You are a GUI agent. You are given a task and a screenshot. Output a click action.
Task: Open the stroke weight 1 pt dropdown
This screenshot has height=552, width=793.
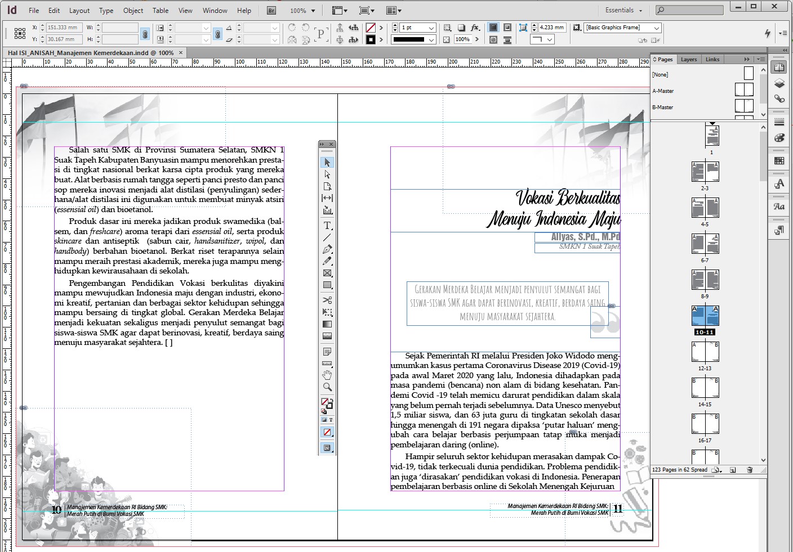[431, 28]
